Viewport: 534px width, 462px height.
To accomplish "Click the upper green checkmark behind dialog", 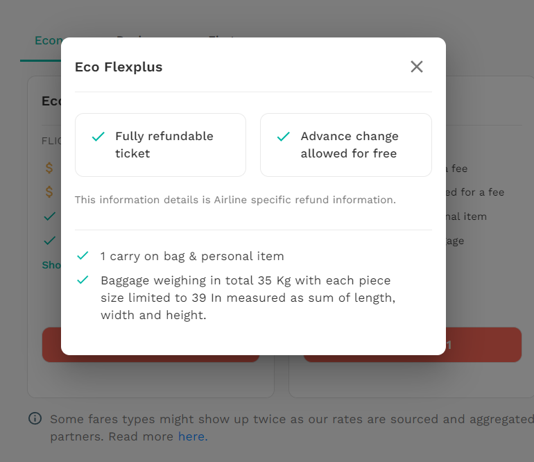I will pyautogui.click(x=50, y=216).
